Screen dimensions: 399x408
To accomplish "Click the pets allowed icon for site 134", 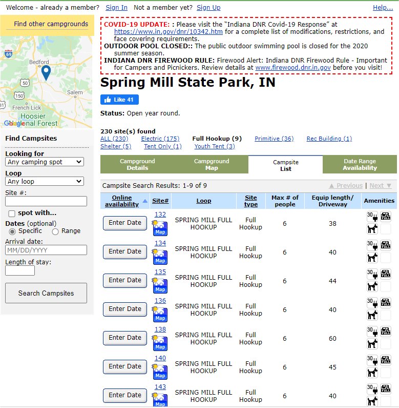I will click(372, 258).
